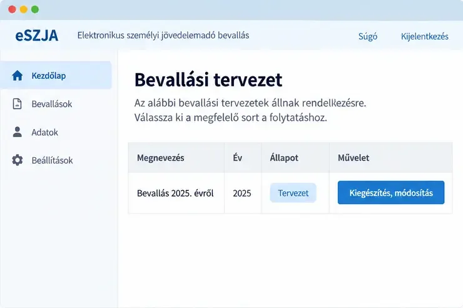Screen dimensions: 463x308
Task: Go to Bevallások in the sidebar
Action: (x=52, y=104)
